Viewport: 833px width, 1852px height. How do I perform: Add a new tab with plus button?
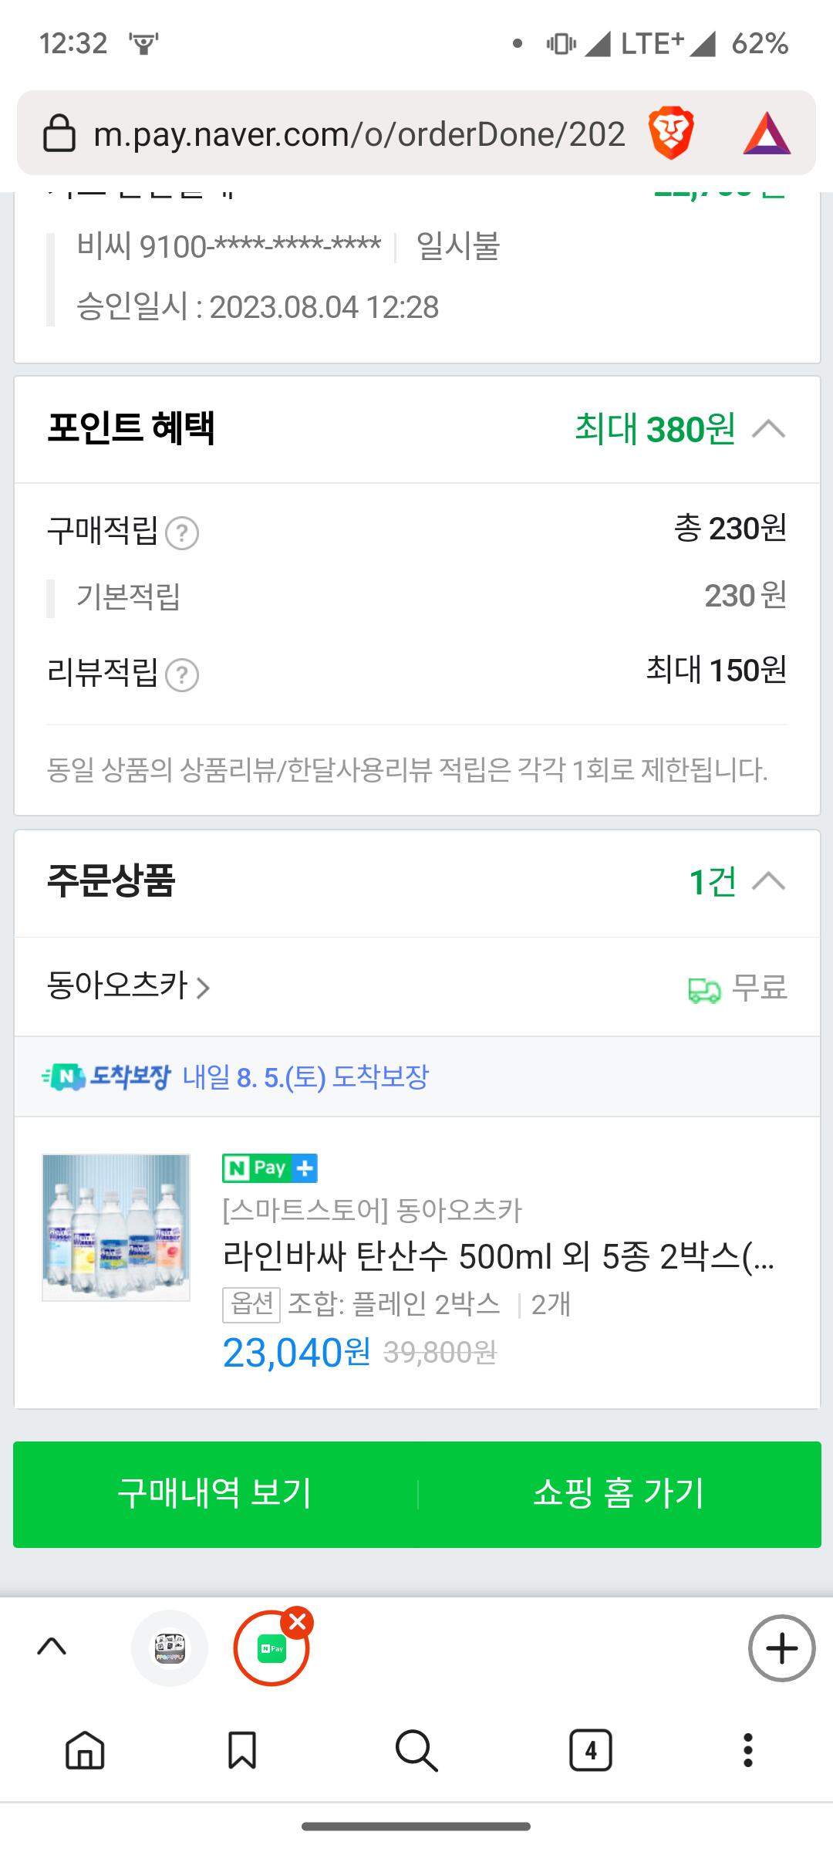point(781,1648)
